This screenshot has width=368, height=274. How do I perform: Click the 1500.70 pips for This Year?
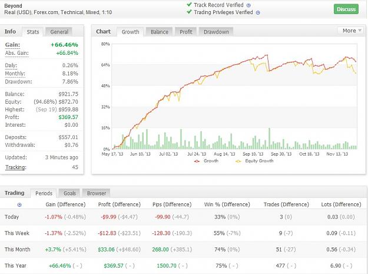click(x=167, y=266)
